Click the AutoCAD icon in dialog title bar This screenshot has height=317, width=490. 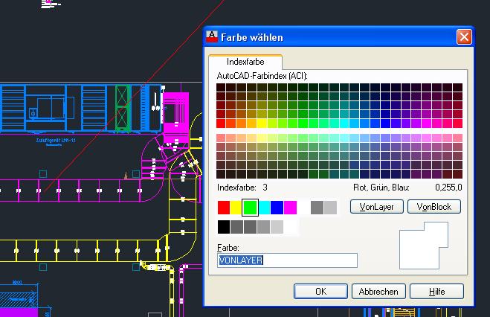pyautogui.click(x=212, y=36)
